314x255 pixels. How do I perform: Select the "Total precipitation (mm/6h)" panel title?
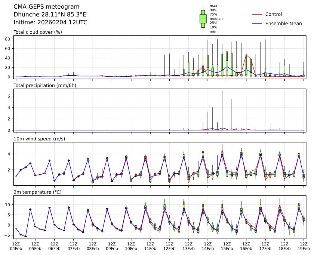point(44,85)
